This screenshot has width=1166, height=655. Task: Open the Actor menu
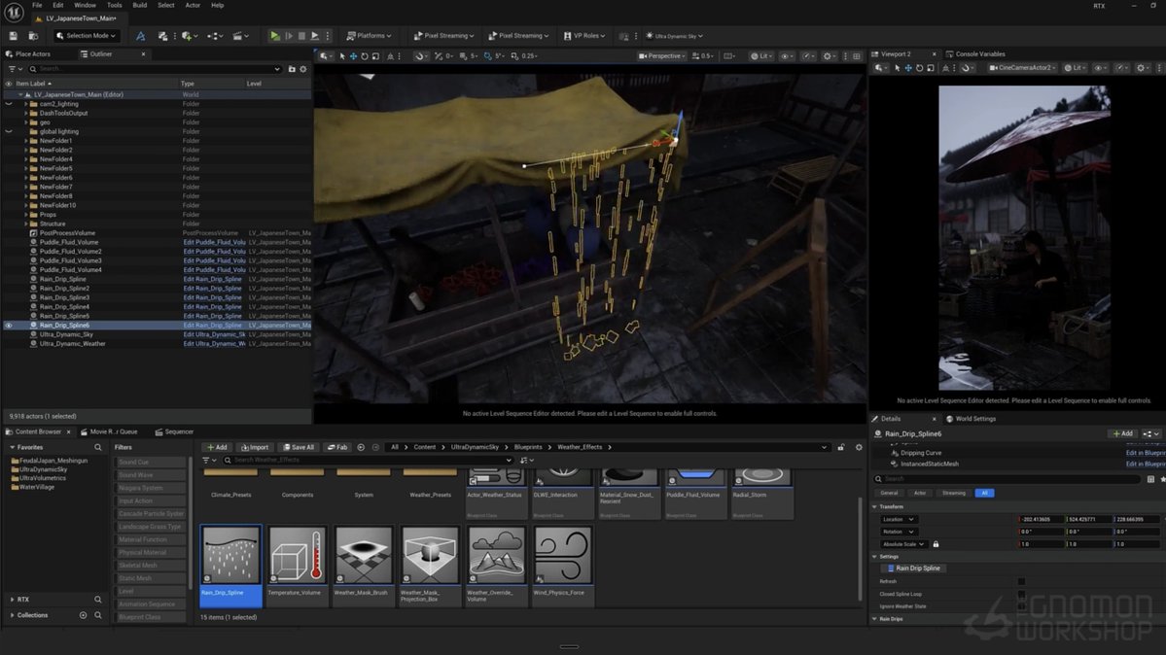pyautogui.click(x=193, y=5)
